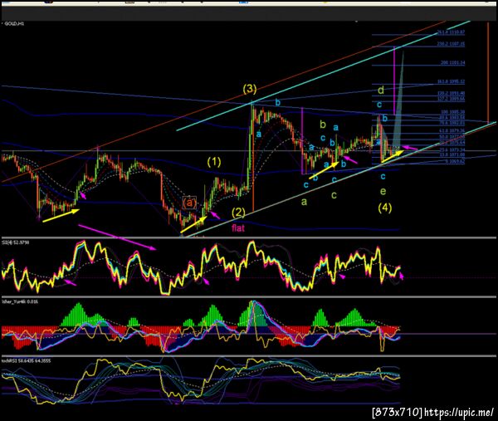Click the GOLD,H1 chart symbol label
This screenshot has width=498, height=421.
(x=13, y=24)
